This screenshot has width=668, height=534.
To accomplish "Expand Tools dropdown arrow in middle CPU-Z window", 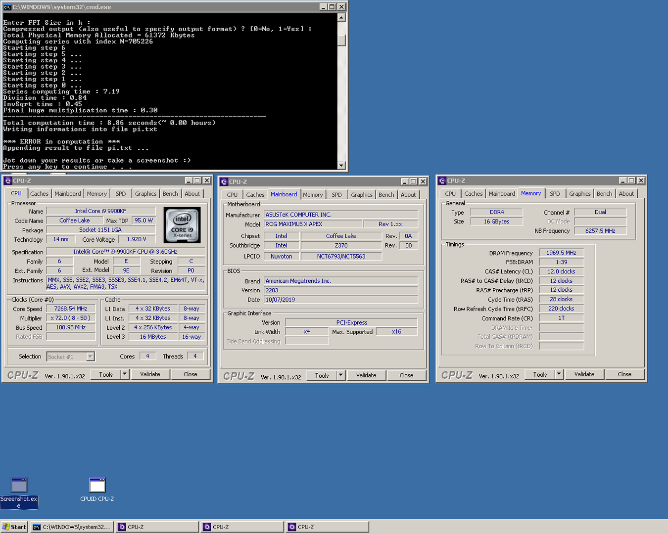I will tap(341, 375).
